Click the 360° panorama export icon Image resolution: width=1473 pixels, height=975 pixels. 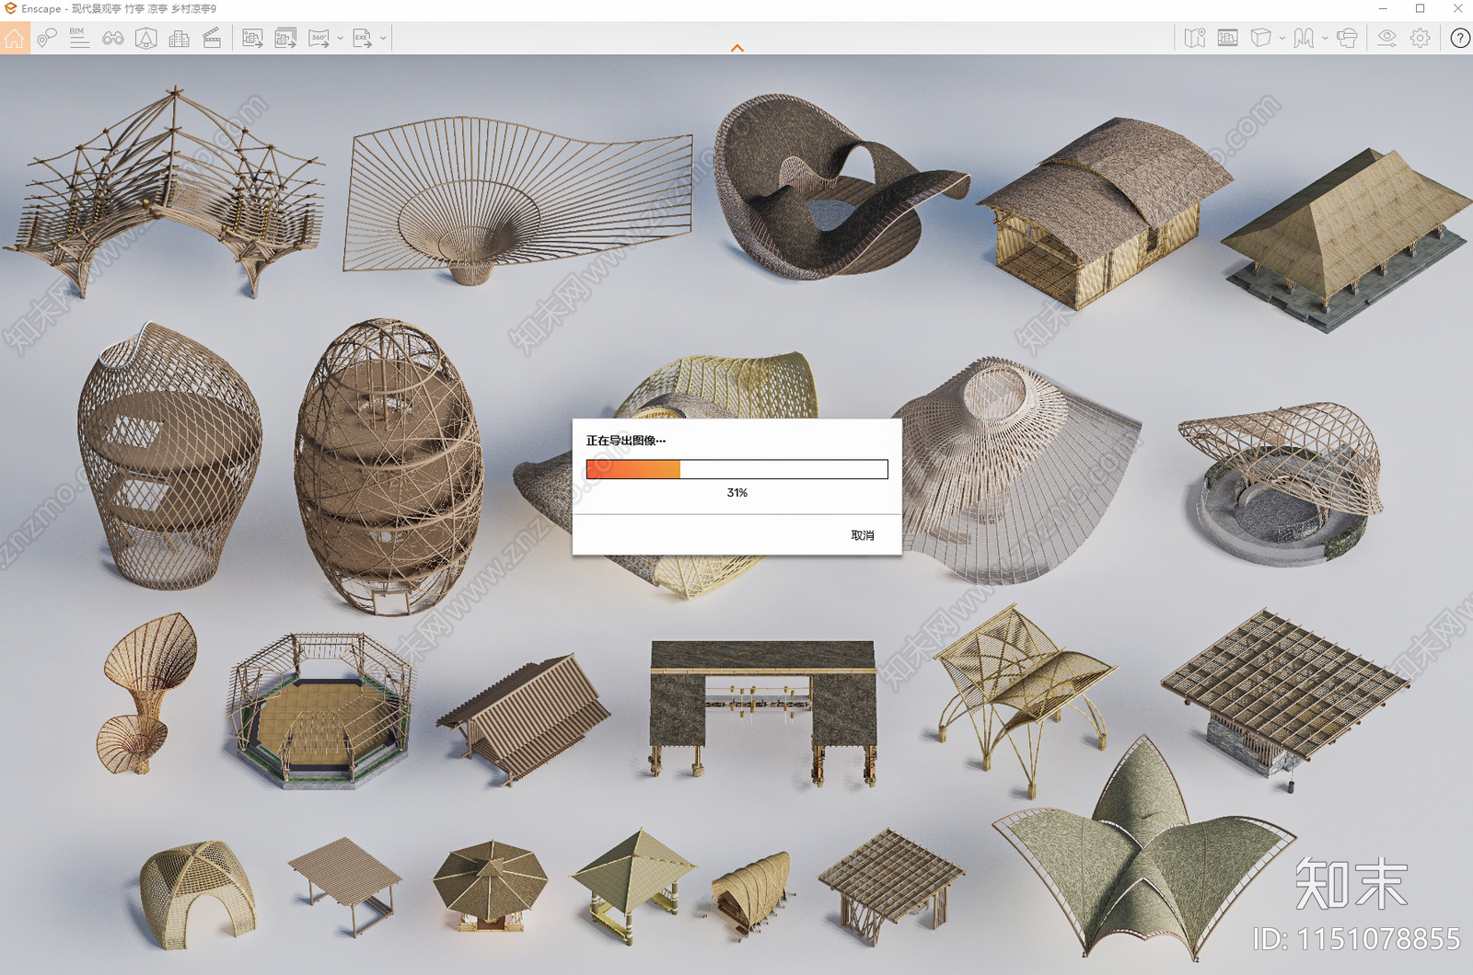(x=319, y=39)
